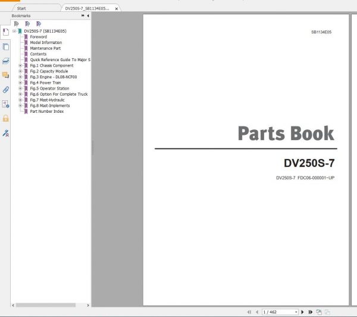This screenshot has height=317, width=357.
Task: Switch to the Start tab
Action: tap(21, 8)
